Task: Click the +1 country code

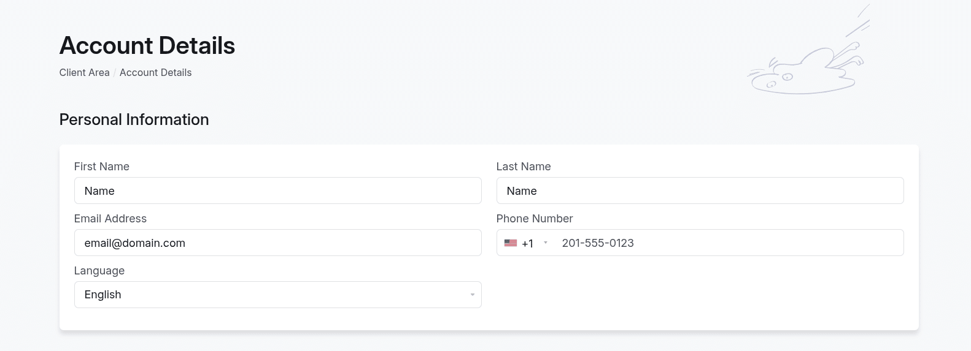Action: click(x=527, y=244)
